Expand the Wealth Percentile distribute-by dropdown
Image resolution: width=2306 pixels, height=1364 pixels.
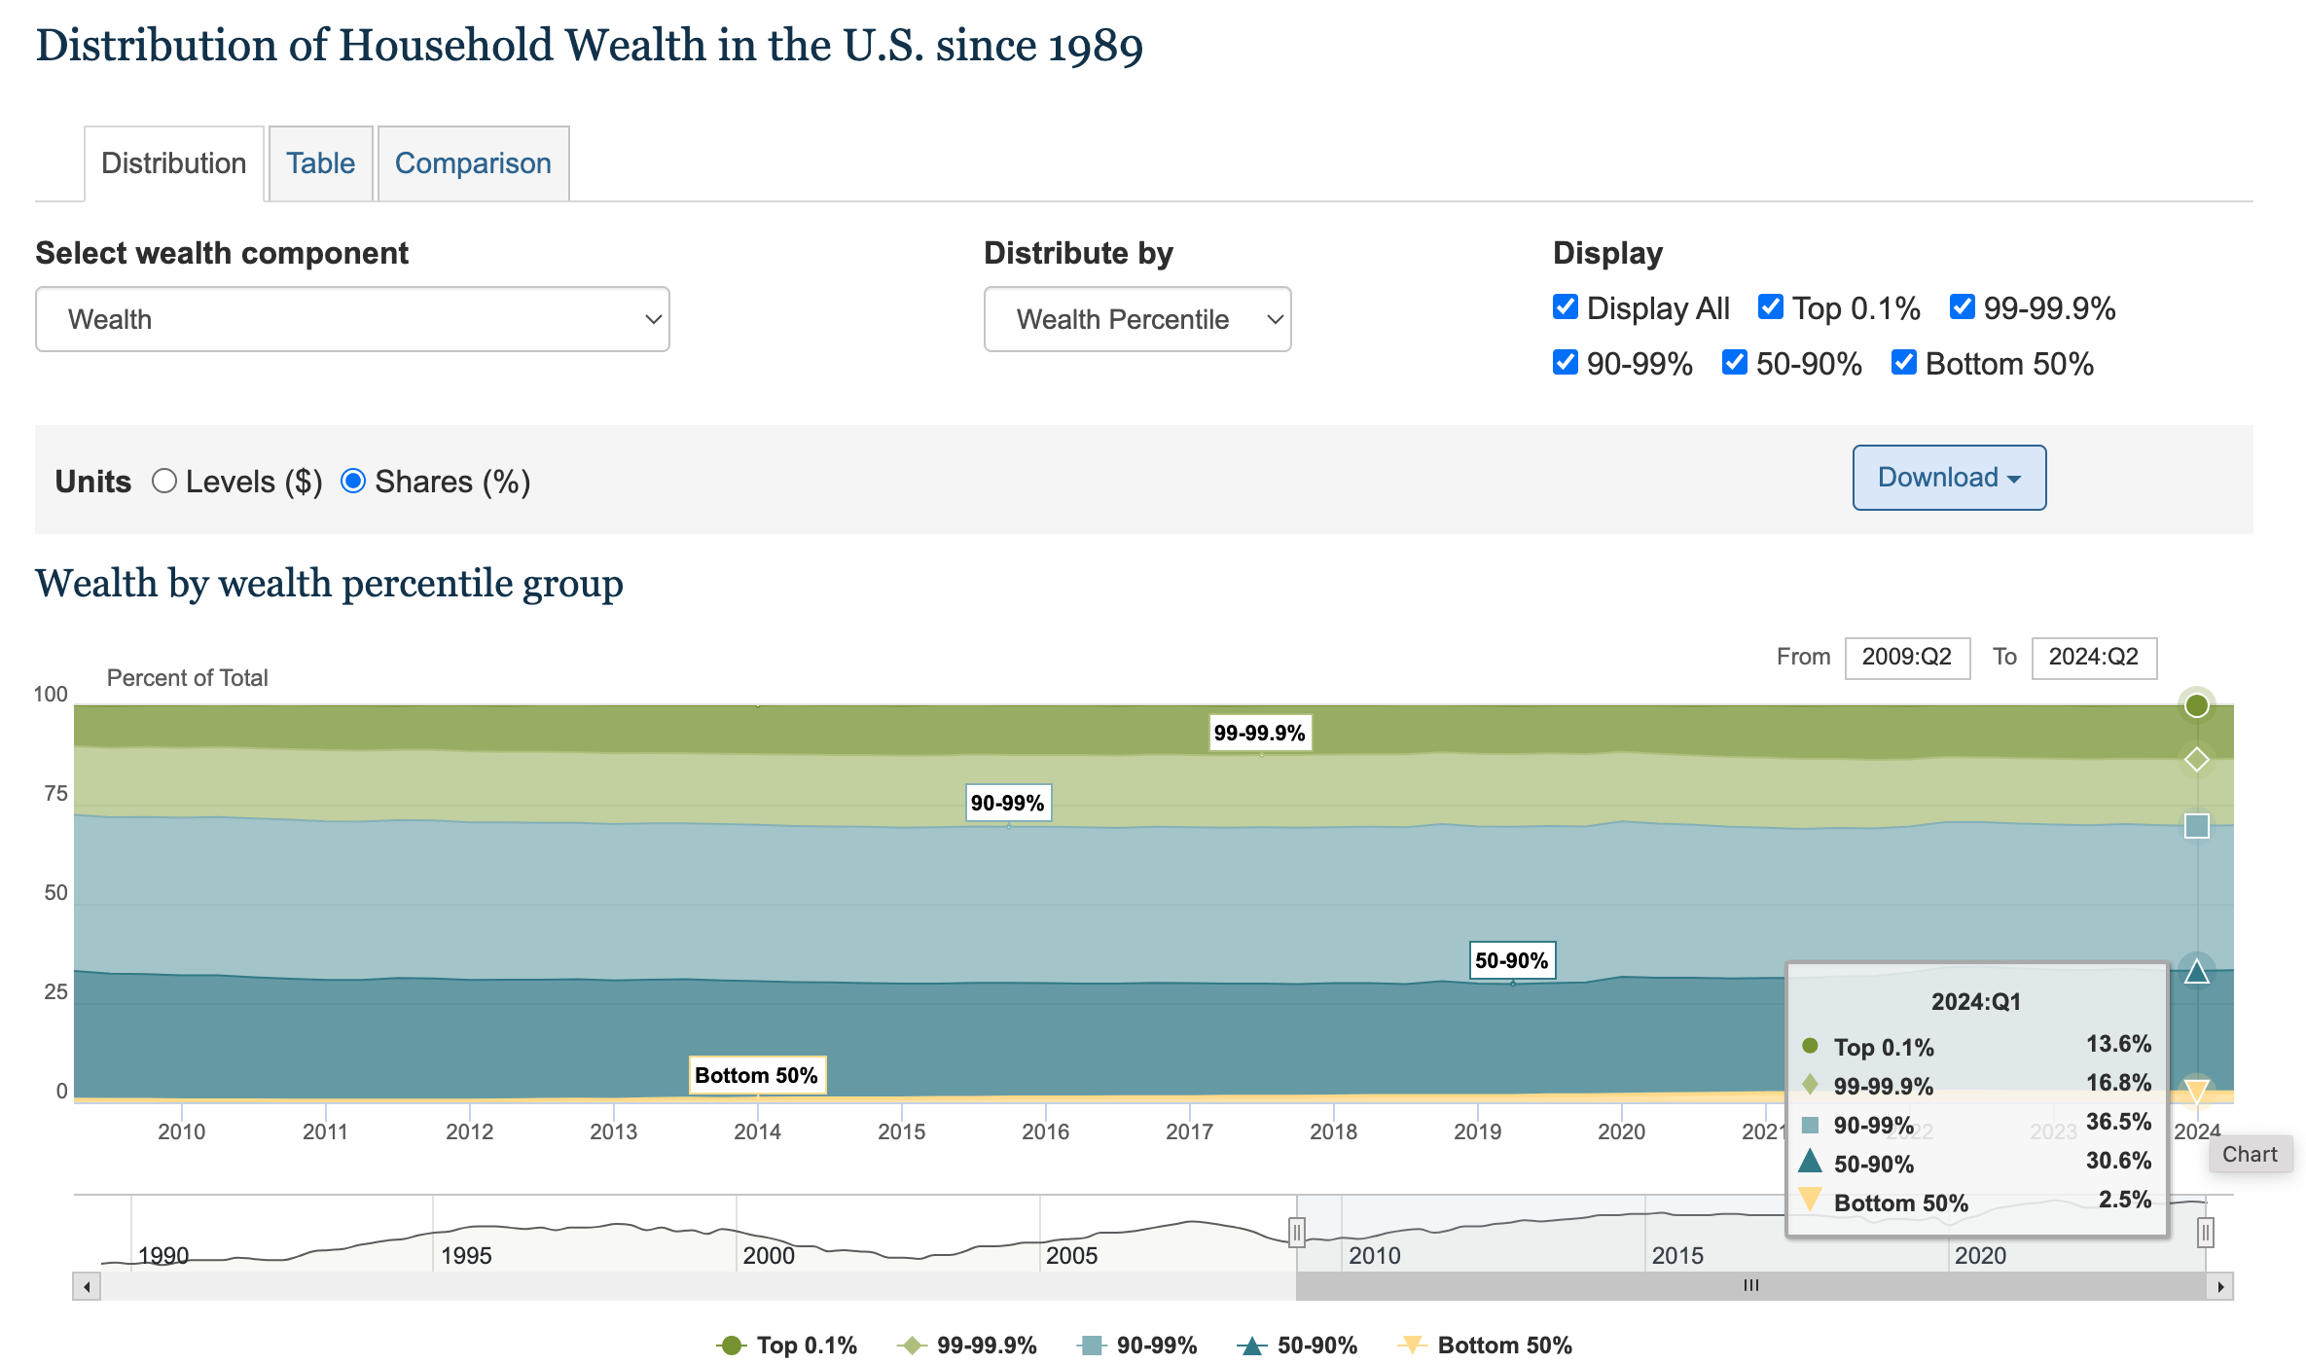tap(1137, 319)
